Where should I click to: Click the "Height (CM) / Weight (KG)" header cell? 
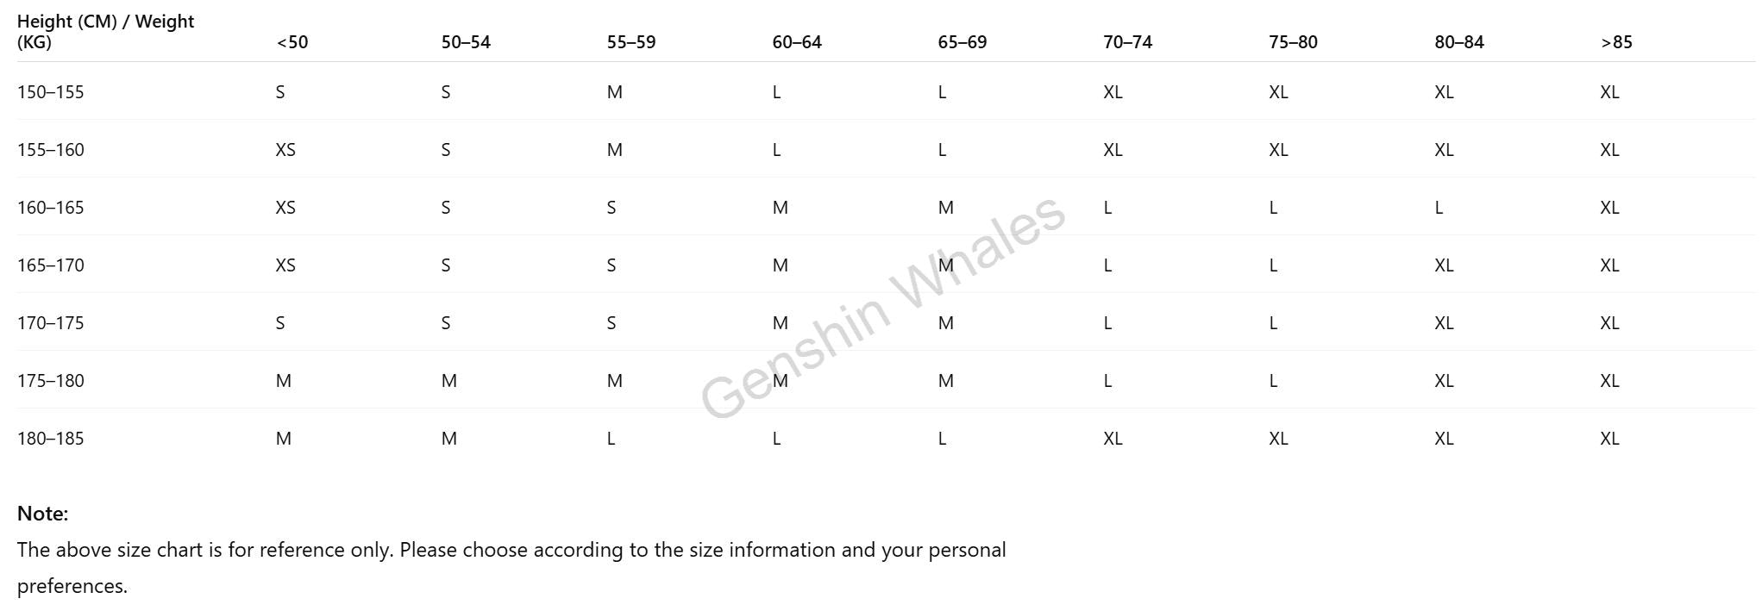[x=105, y=32]
